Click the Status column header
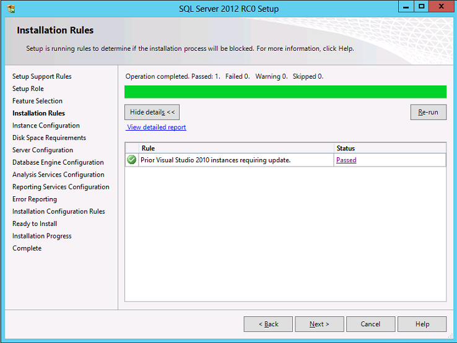457x343 pixels. (x=390, y=148)
